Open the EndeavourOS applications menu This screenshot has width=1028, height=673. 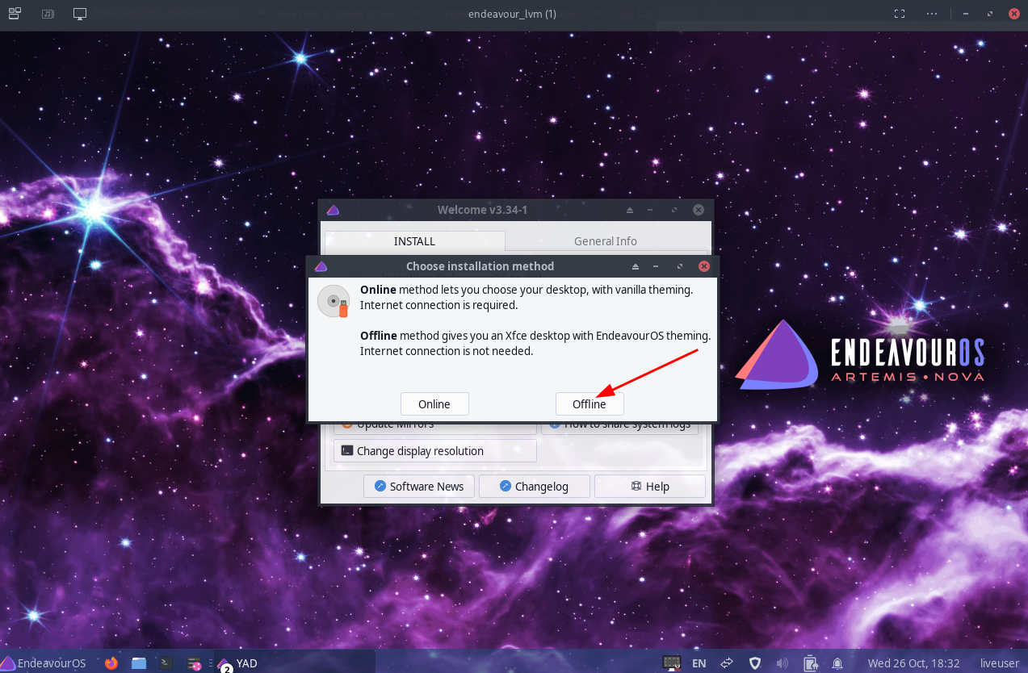coord(44,663)
